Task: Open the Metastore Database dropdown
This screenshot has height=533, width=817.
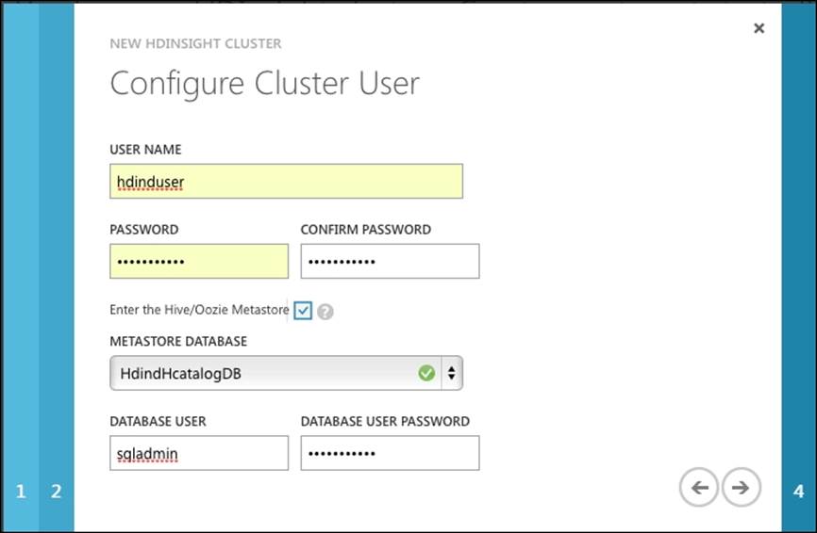Action: (x=286, y=373)
